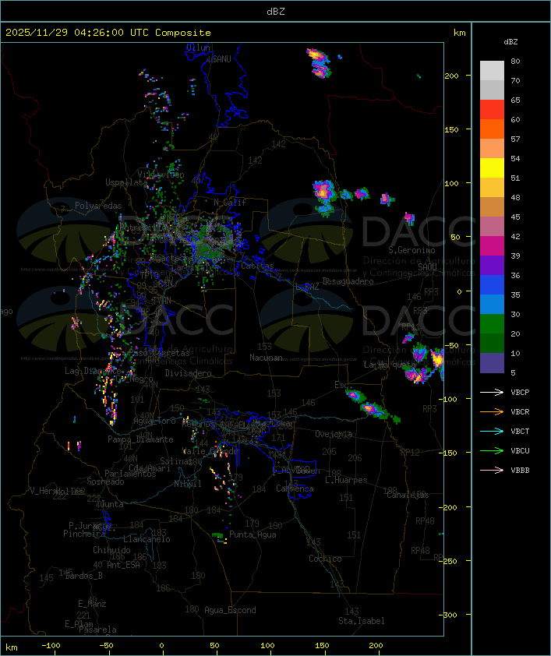
Task: Click the Llancanelo place label
Action: click(147, 539)
